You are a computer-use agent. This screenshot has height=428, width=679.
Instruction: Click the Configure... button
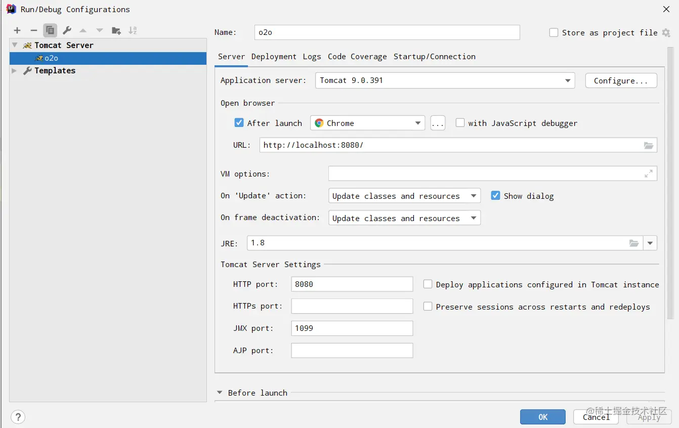[621, 80]
